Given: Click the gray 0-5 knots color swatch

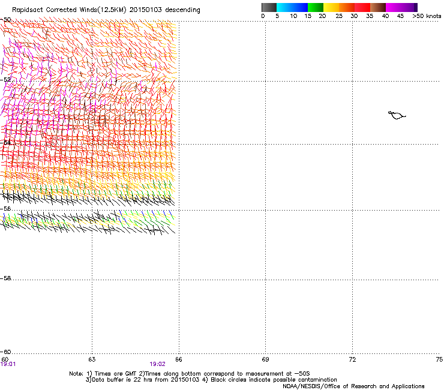Looking at the screenshot, I should (x=269, y=7).
